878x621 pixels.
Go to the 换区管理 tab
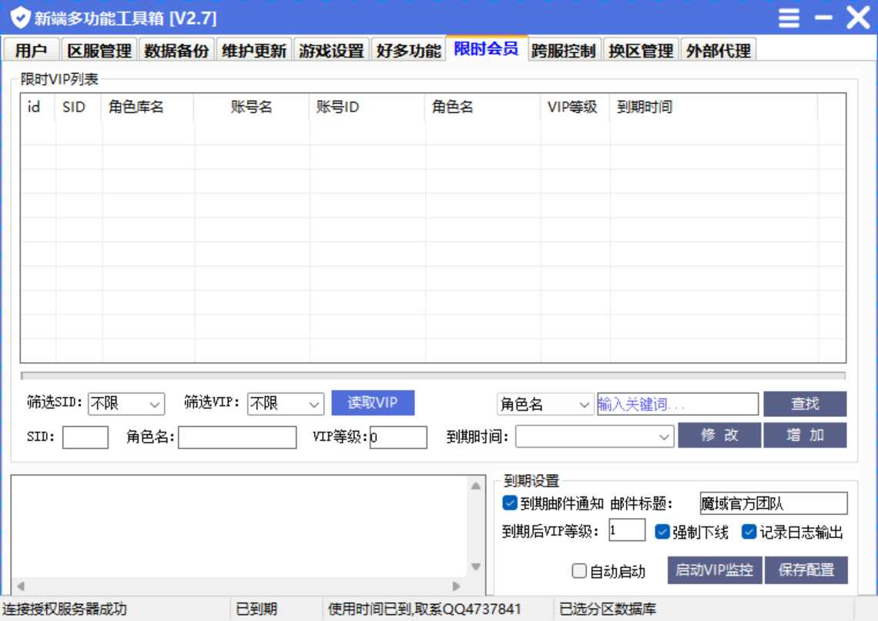pyautogui.click(x=641, y=50)
